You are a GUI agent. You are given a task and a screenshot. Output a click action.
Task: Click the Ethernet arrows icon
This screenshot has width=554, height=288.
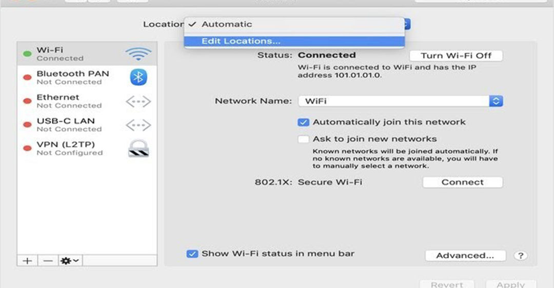pyautogui.click(x=138, y=101)
